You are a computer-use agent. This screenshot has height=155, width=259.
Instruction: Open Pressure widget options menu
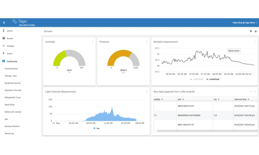point(147,42)
